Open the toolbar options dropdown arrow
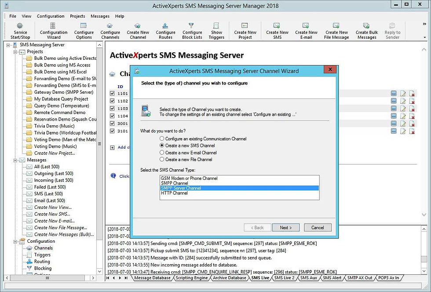Image resolution: width=431 pixels, height=292 pixels. 424,37
